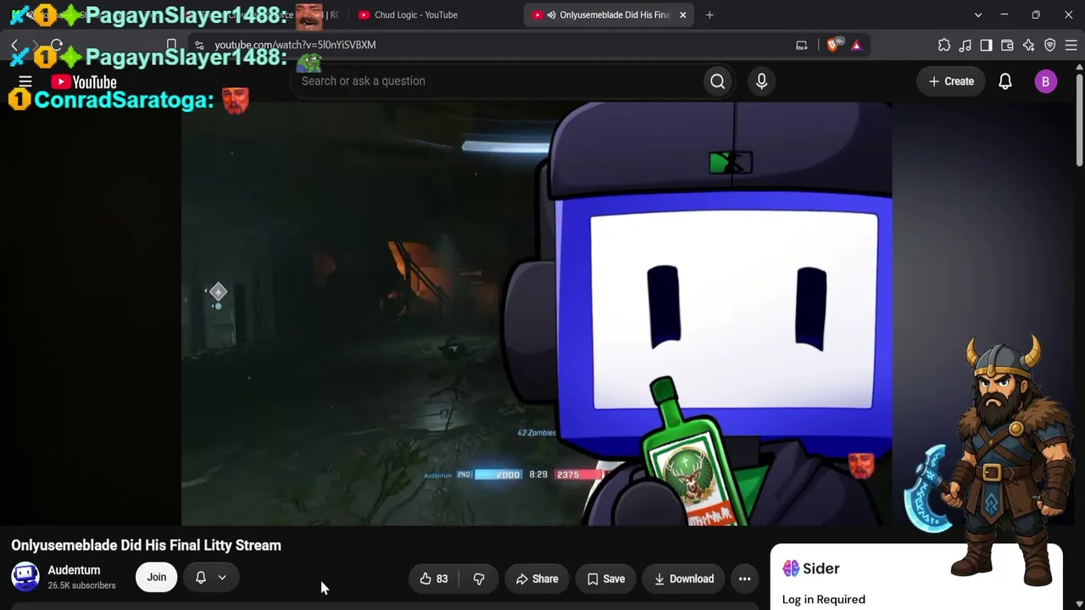Select the Onlyusemeblade Did His Final tab
Viewport: 1085px width, 610px height.
click(609, 14)
